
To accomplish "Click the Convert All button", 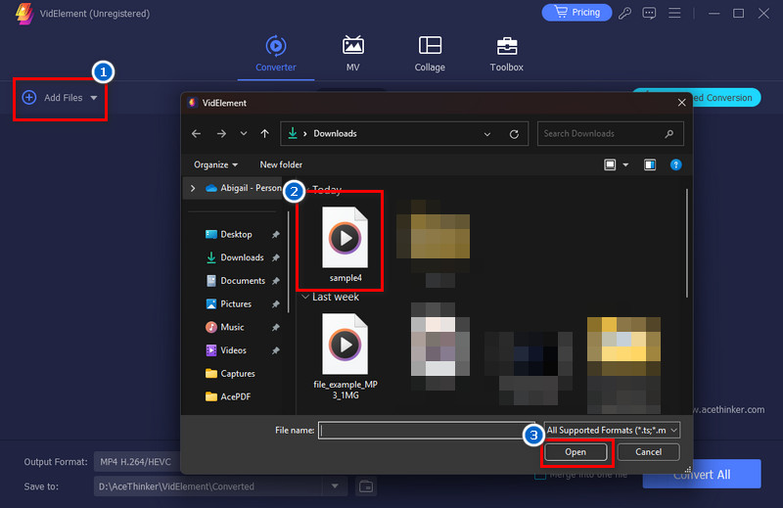I will pyautogui.click(x=702, y=474).
